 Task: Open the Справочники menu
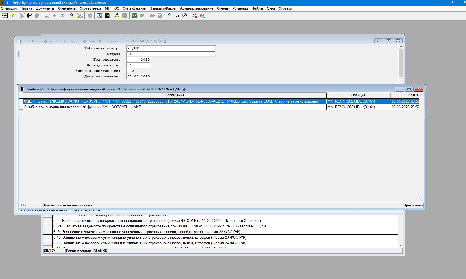(x=90, y=8)
